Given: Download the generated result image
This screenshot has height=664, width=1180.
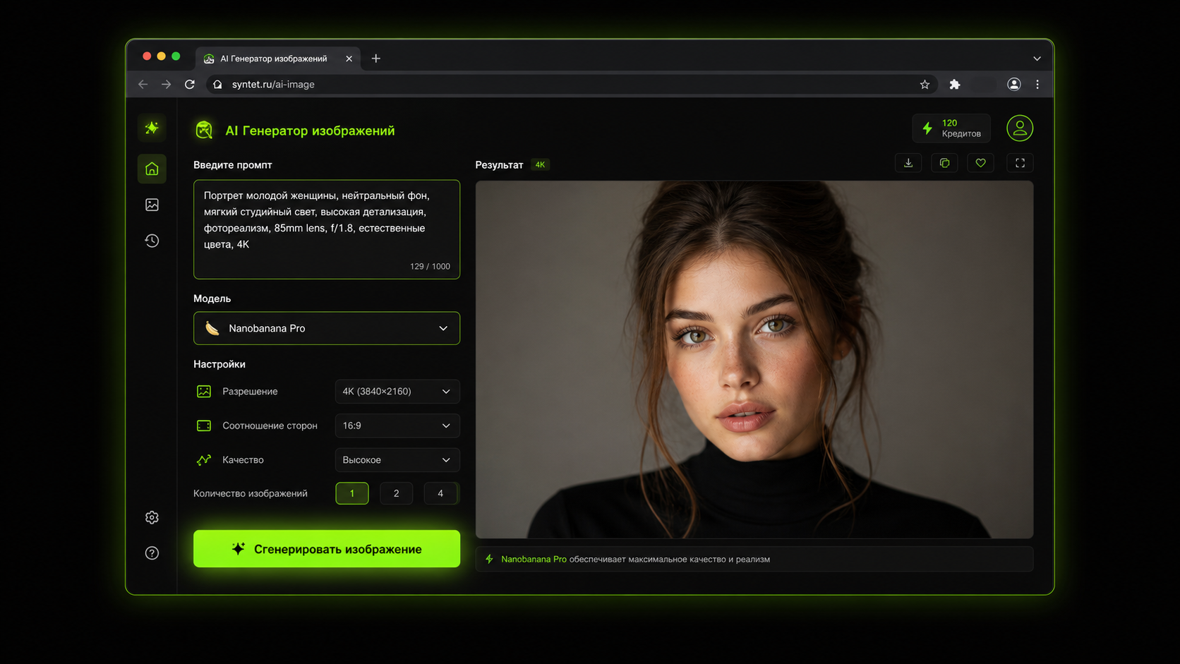Looking at the screenshot, I should [x=908, y=163].
